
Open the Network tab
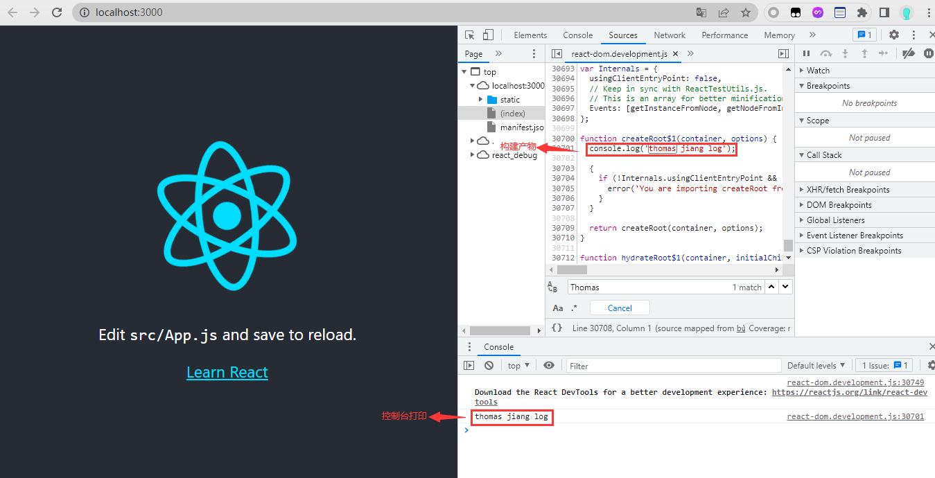coord(670,35)
